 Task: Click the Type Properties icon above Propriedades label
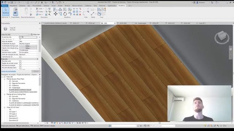[x=15, y=9]
